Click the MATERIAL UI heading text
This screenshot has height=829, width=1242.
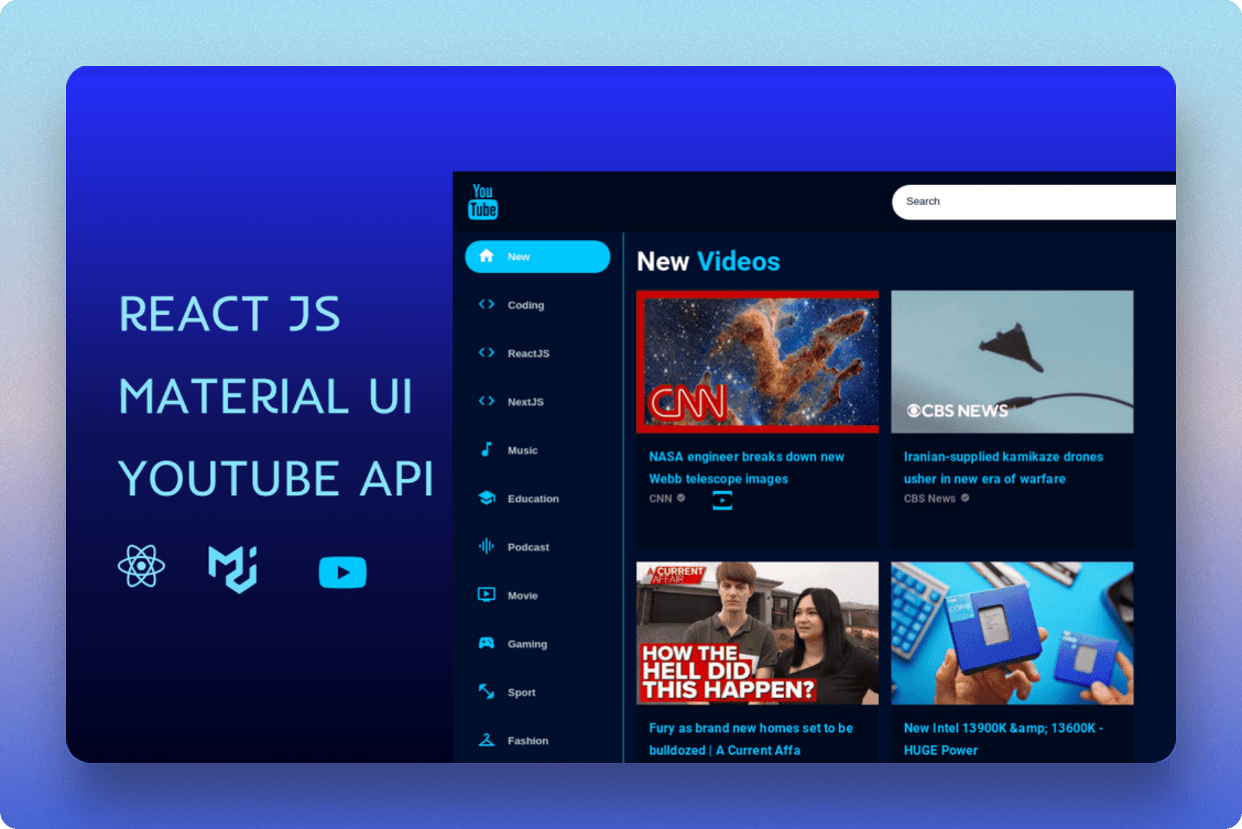coord(266,397)
